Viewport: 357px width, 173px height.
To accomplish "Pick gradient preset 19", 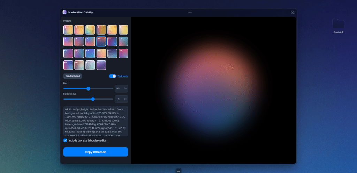I will pyautogui.click(x=68, y=65).
